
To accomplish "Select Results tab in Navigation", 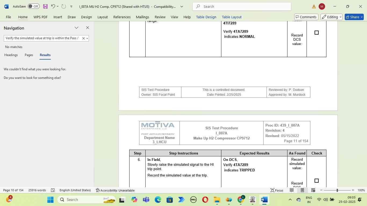I will tap(45, 55).
